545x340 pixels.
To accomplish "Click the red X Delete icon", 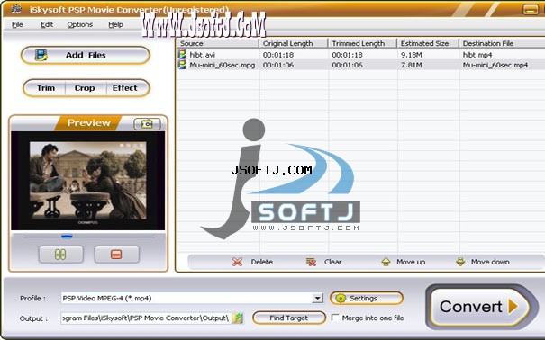I will coord(237,262).
